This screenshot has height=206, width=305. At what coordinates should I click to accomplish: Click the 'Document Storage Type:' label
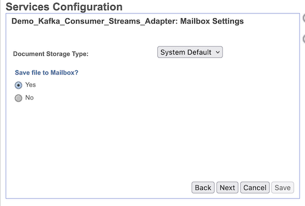coord(51,54)
